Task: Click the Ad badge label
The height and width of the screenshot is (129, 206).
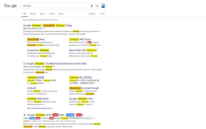Action: (x=25, y=28)
